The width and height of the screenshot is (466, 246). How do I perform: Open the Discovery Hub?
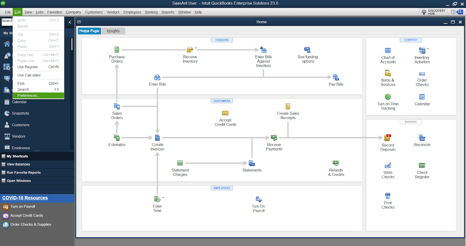click(433, 12)
